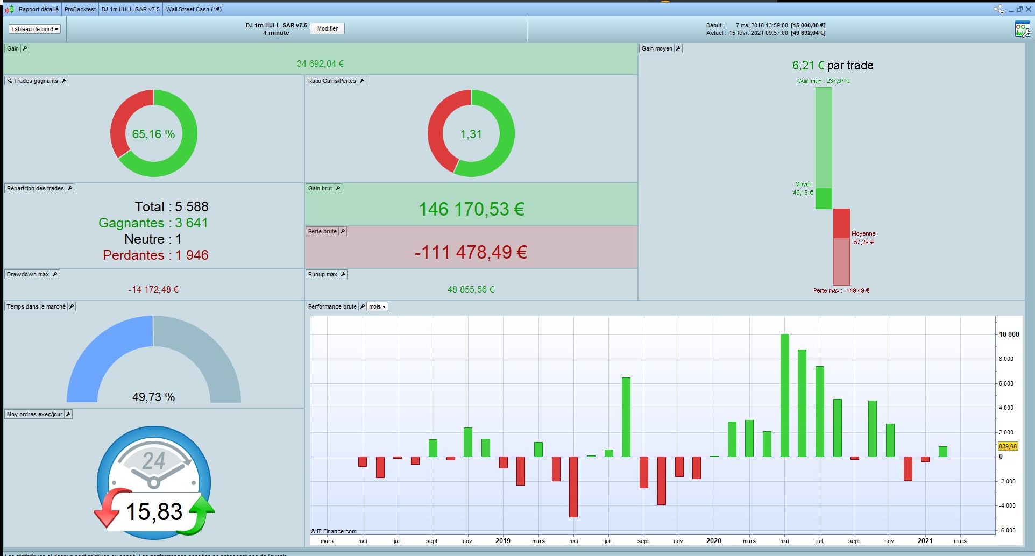Click the gross loss value -111 478,49 €
The image size is (1035, 556).
click(x=471, y=252)
